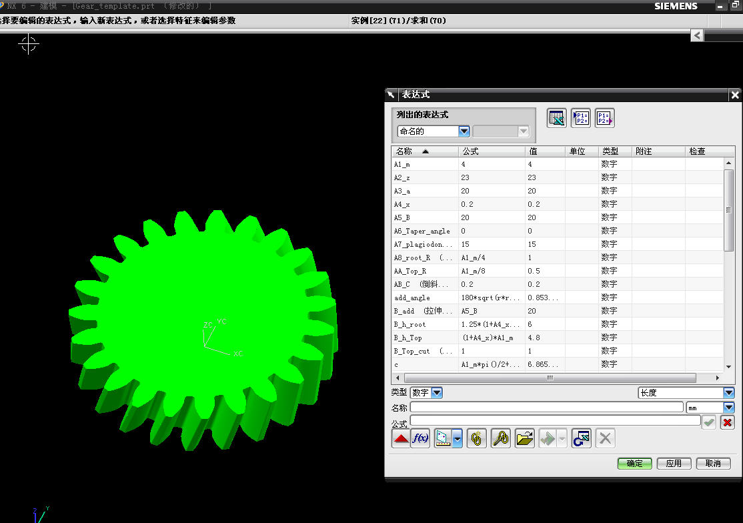Select the B_h_Top expression row

[x=558, y=338]
